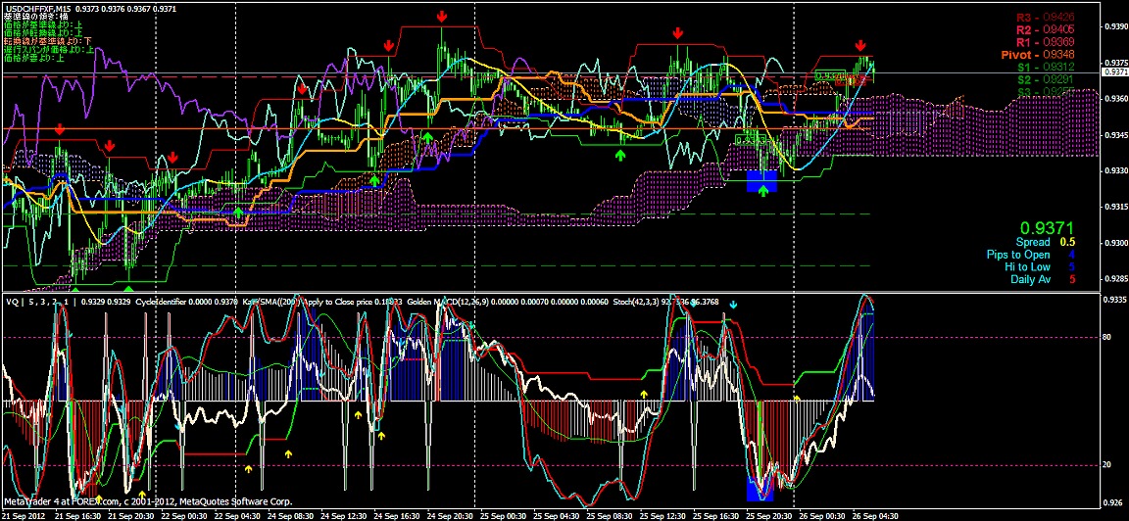Click the cyan down arrow in the indicator panel
The width and height of the screenshot is (1129, 521).
[x=733, y=305]
